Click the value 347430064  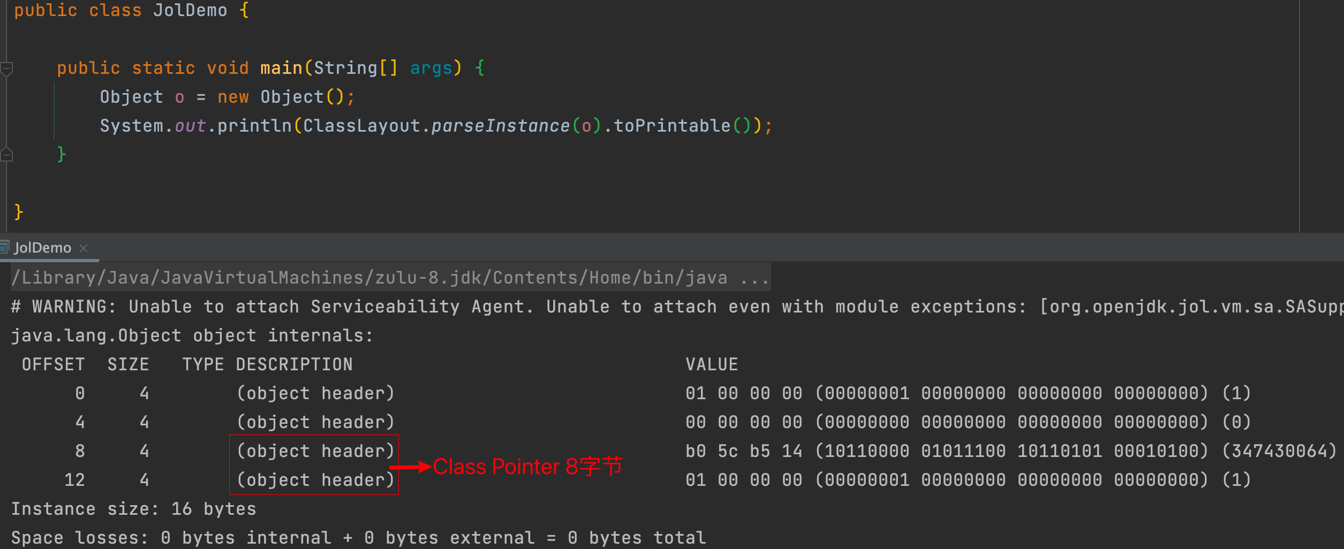[x=1279, y=451]
